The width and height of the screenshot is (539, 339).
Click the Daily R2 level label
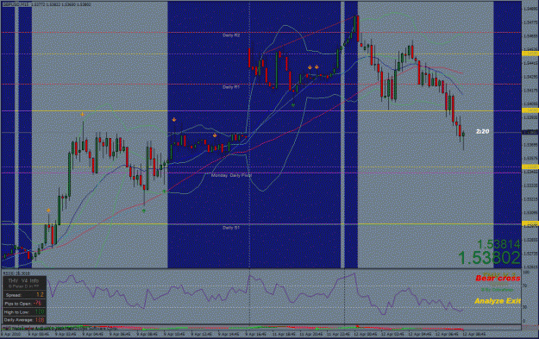coord(231,35)
